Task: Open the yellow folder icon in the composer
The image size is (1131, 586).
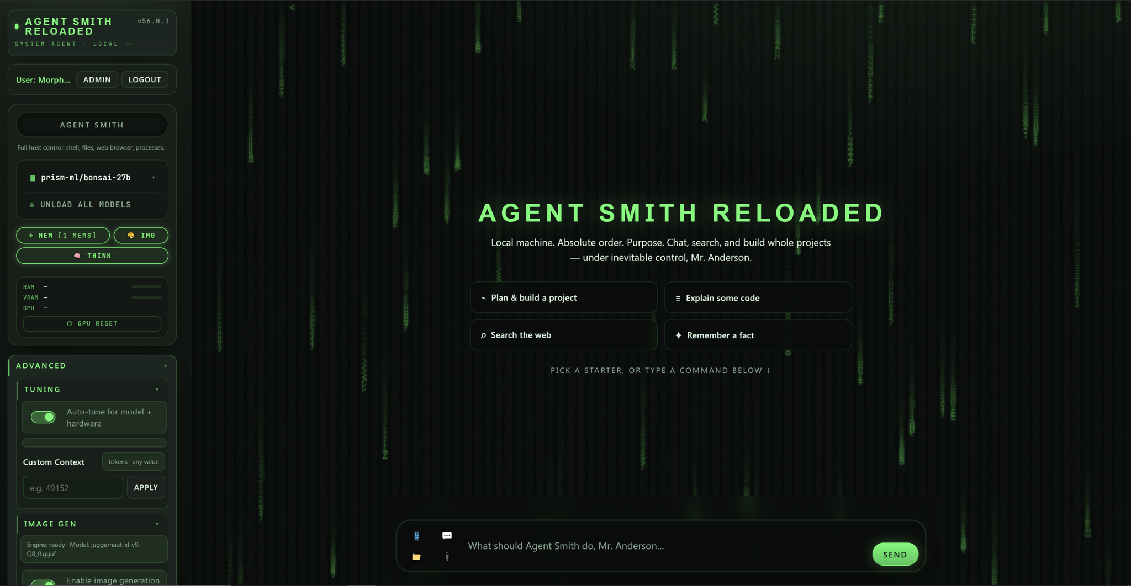Action: click(x=416, y=557)
